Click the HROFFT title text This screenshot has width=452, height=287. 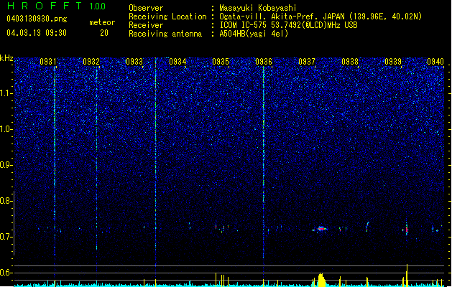45,6
